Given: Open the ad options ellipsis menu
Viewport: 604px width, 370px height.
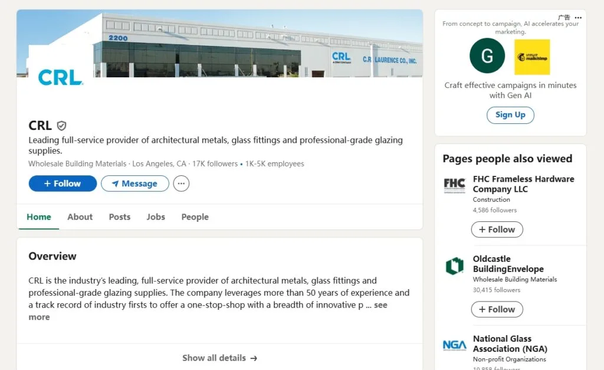Looking at the screenshot, I should (x=578, y=17).
